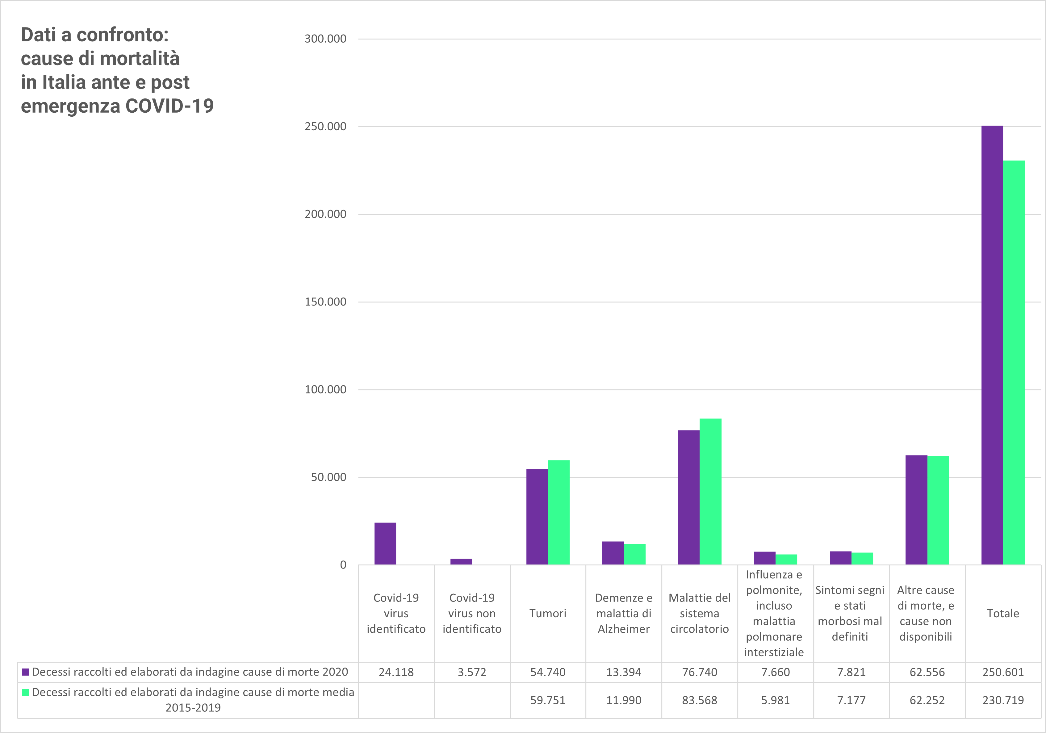Click the purple Covid-19 virus non identificato bar
This screenshot has width=1046, height=733.
(461, 561)
